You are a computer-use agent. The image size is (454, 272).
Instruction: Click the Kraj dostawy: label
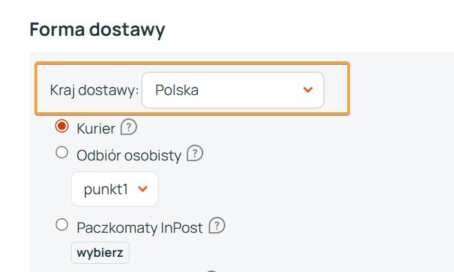94,90
